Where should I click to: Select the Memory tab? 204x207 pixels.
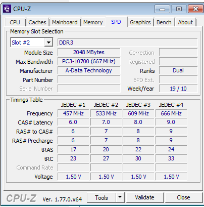coord(93,22)
